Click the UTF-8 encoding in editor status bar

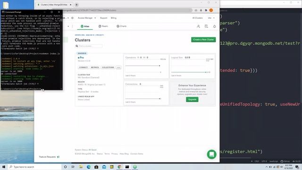(264, 161)
